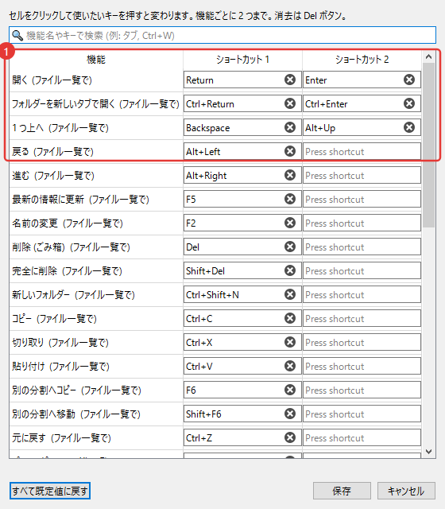Select empty shortcut 2 for コピー

(x=362, y=318)
